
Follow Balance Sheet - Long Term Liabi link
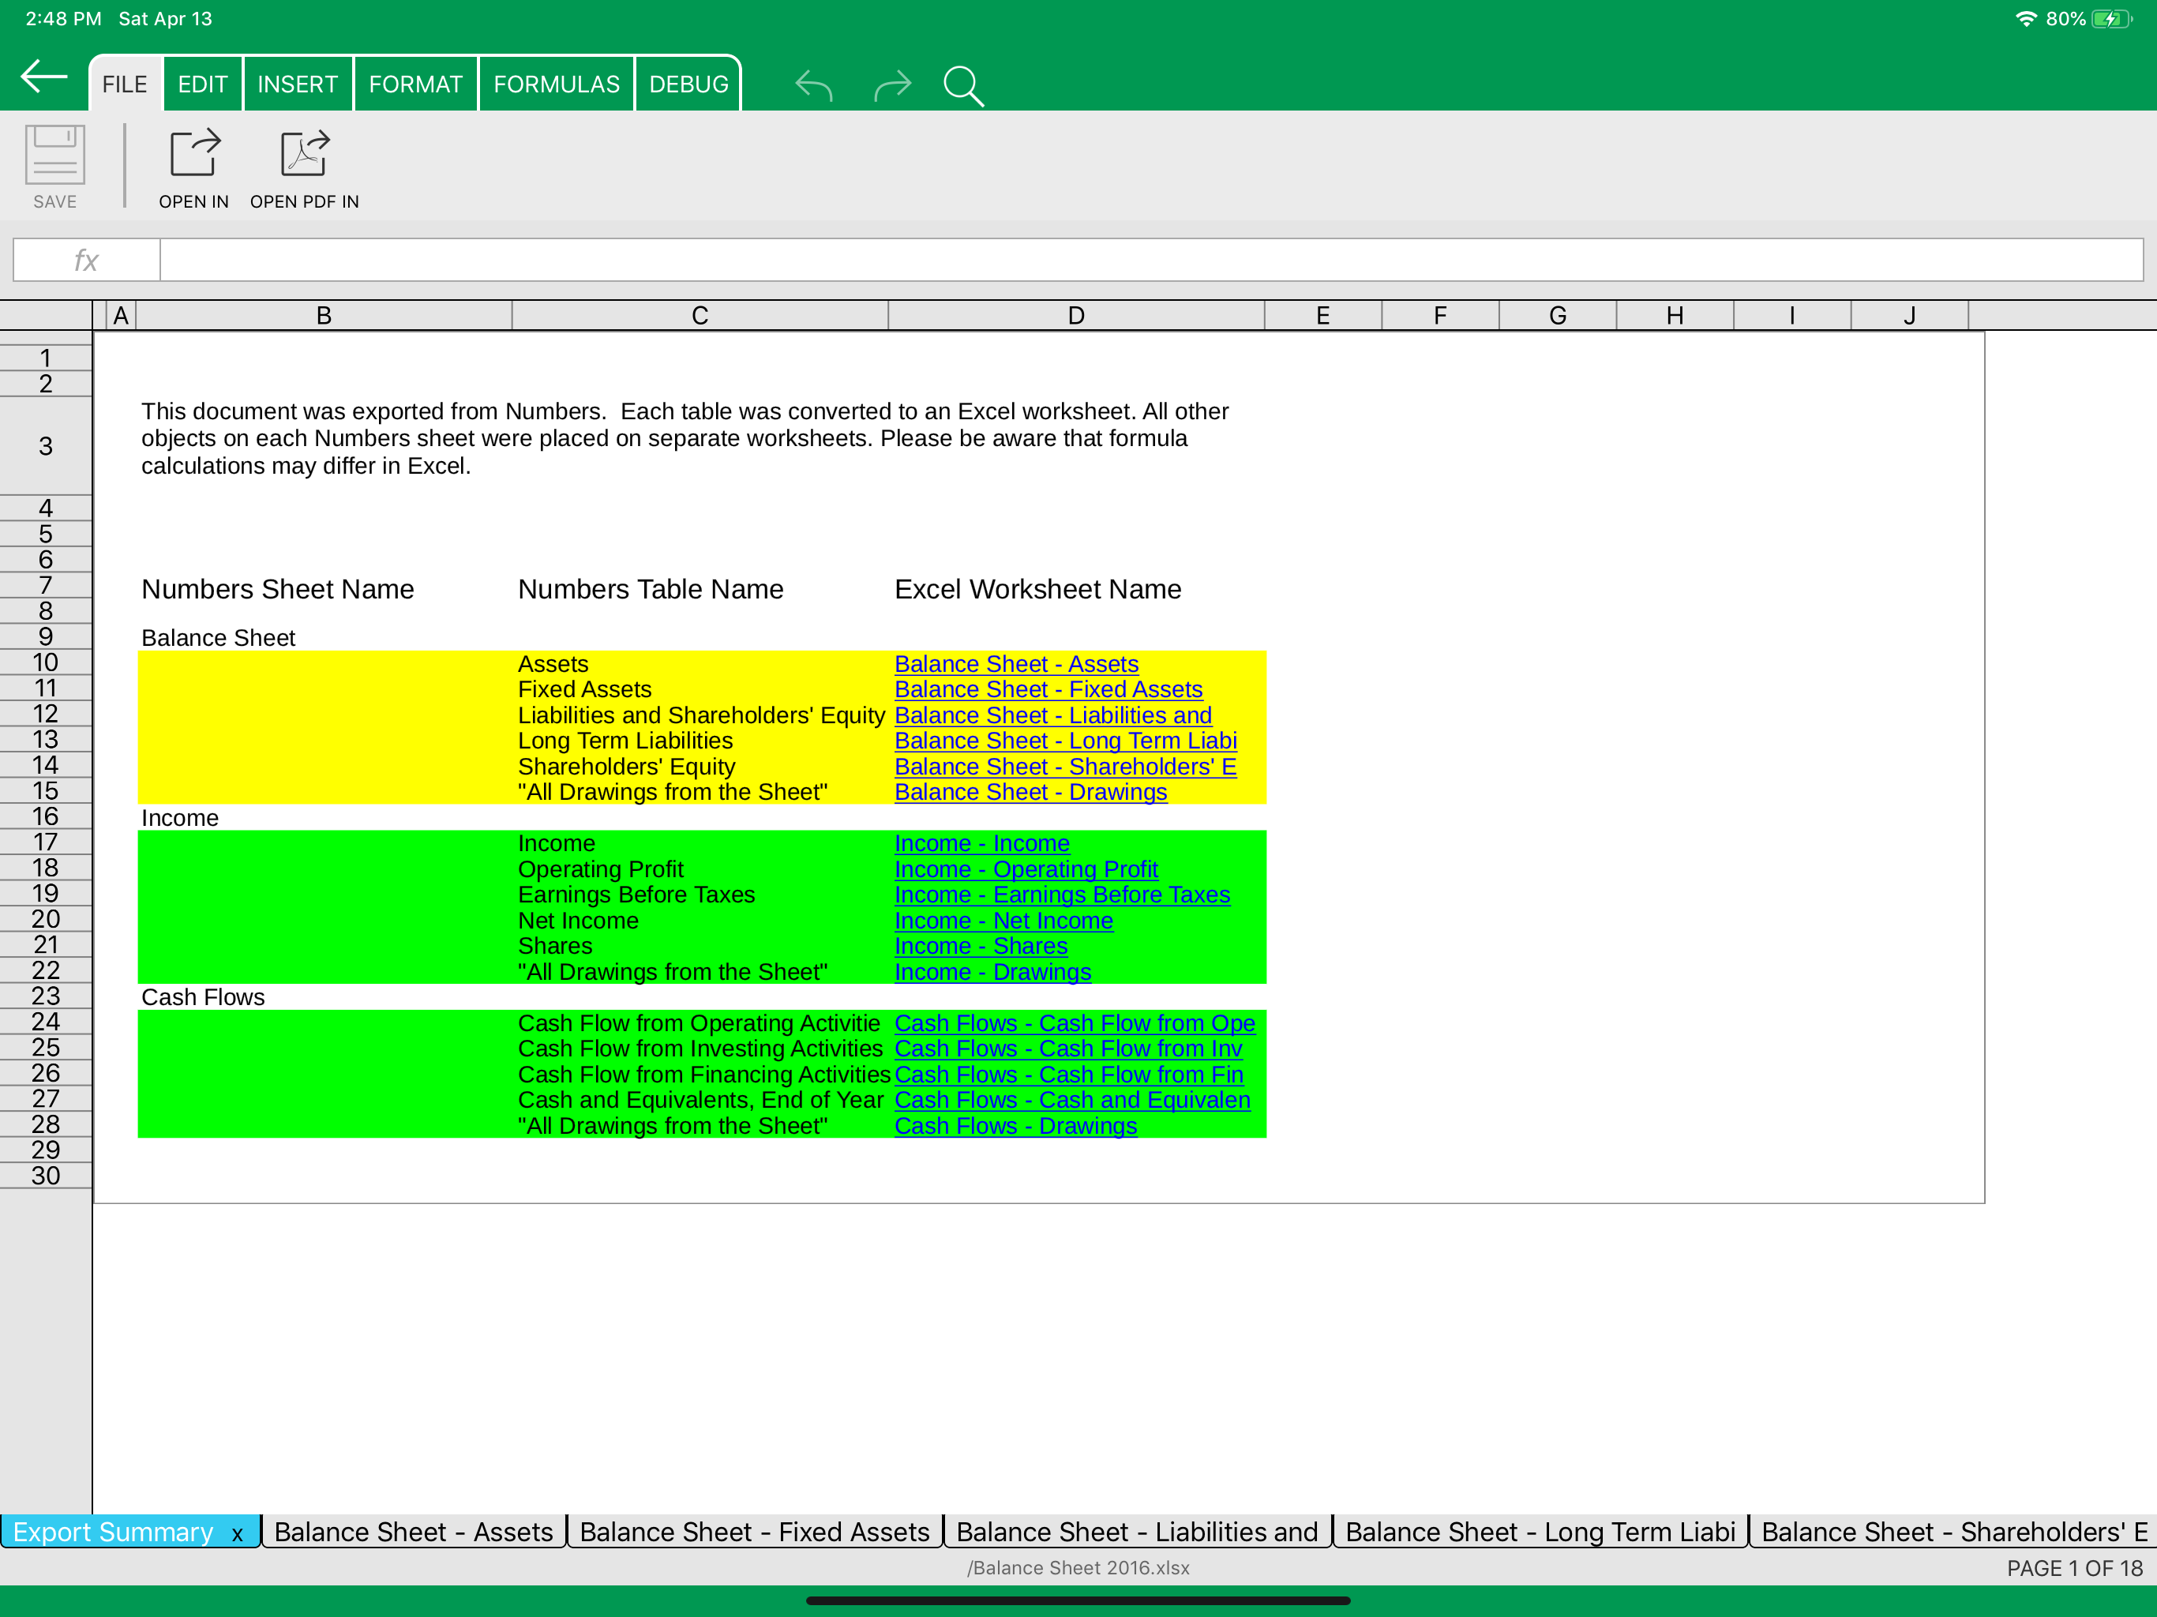point(1066,741)
